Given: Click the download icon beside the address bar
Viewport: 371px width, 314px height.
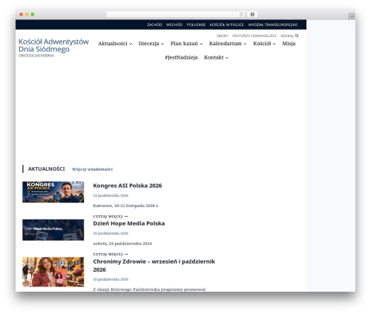Looking at the screenshot, I should [x=252, y=14].
